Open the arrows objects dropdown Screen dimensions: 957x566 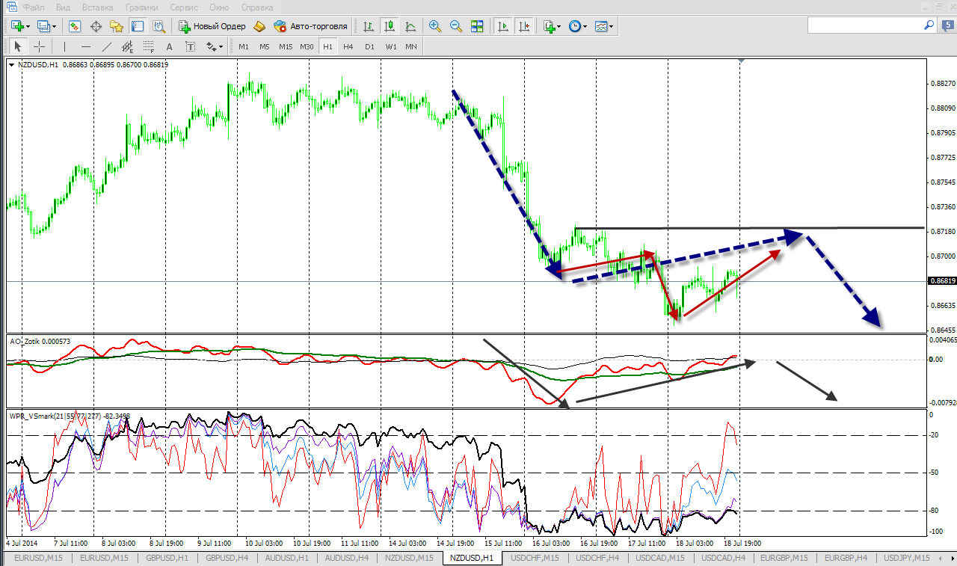(215, 46)
